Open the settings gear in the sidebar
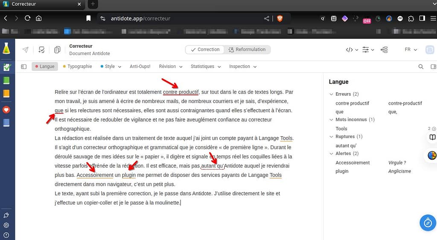Viewport: 437px width, 240px height. [6, 225]
